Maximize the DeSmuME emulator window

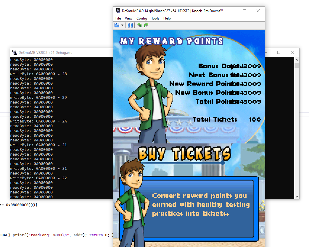tap(244, 11)
